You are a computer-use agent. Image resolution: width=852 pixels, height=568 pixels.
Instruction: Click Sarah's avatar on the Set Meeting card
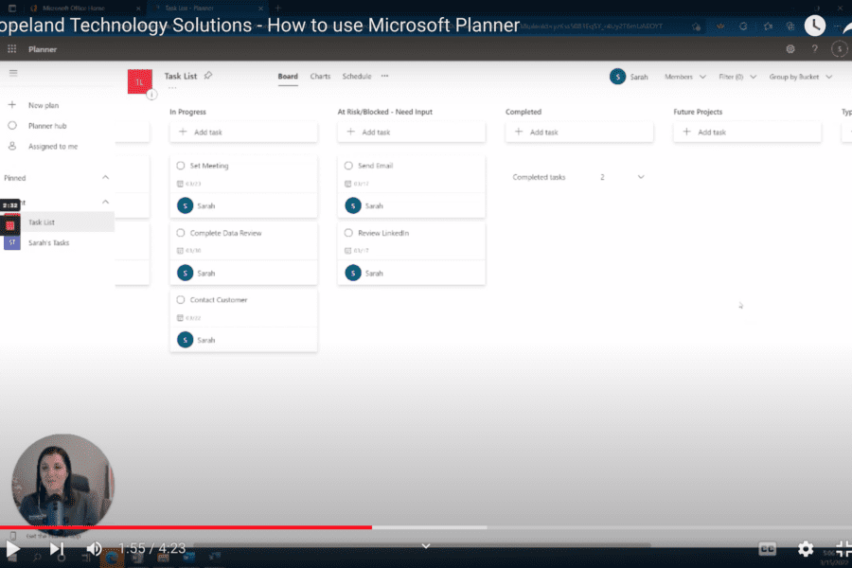(x=186, y=205)
